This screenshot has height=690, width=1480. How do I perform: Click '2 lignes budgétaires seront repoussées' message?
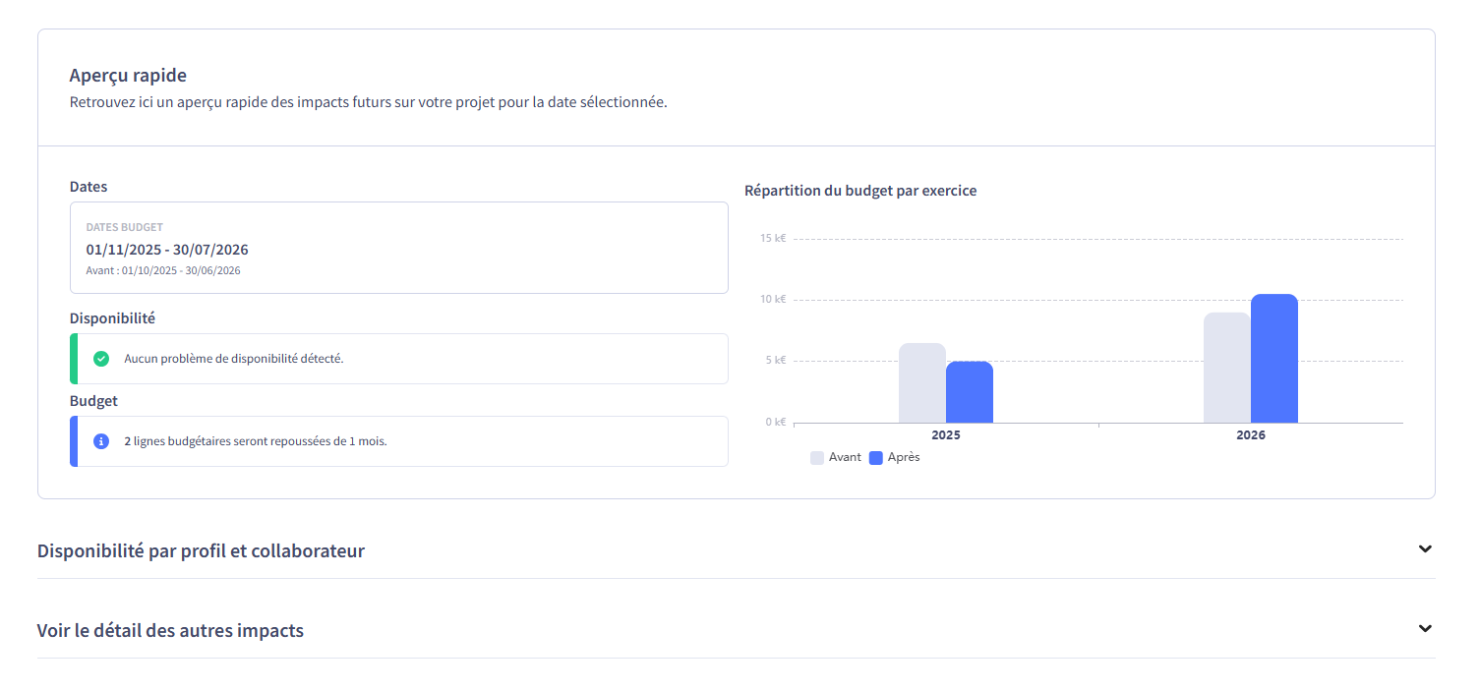tap(256, 441)
